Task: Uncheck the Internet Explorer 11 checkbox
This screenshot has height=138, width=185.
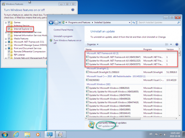Action: click(x=9, y=29)
